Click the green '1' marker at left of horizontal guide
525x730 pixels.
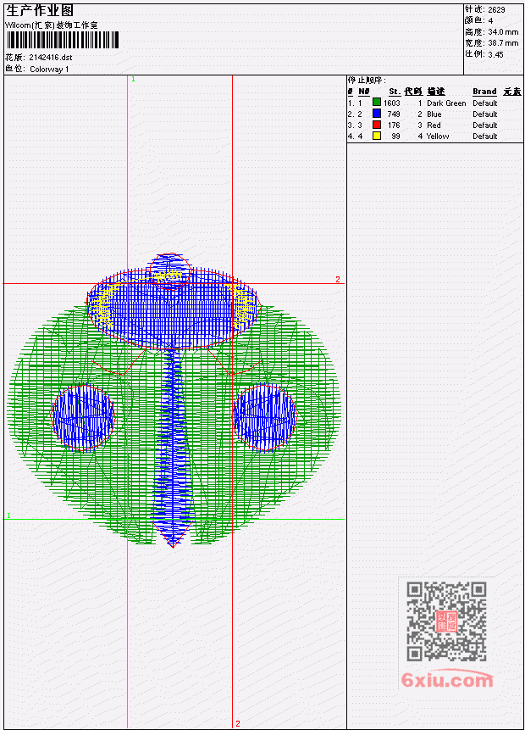[x=8, y=515]
